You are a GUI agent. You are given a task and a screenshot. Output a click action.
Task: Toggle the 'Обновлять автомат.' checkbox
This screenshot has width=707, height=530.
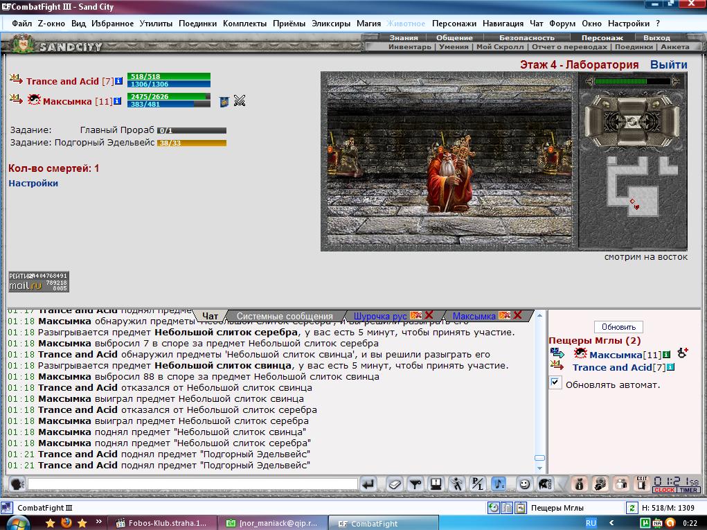pos(555,383)
